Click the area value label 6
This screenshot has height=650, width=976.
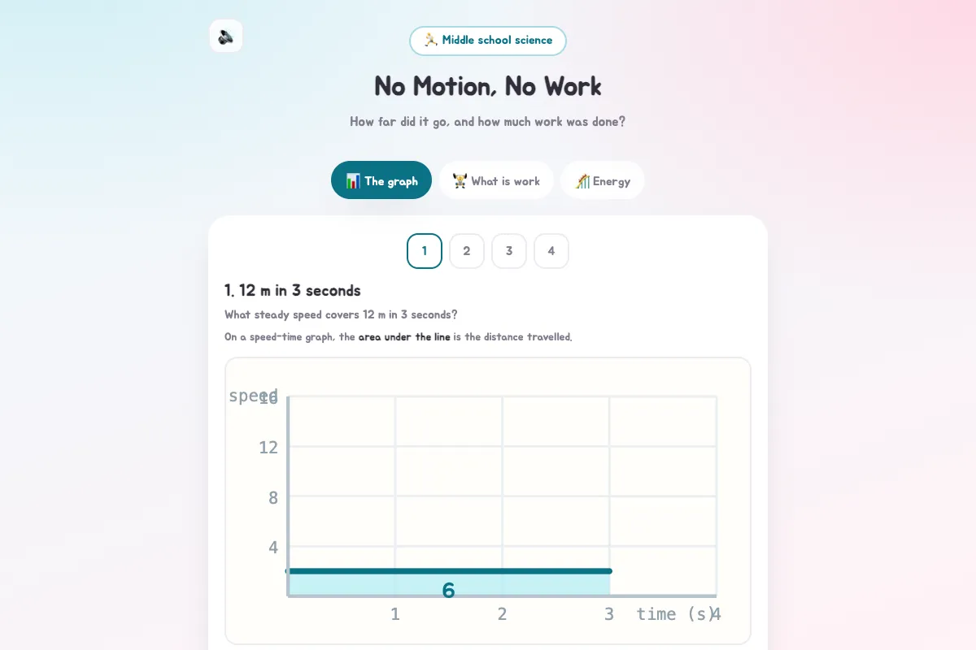448,591
